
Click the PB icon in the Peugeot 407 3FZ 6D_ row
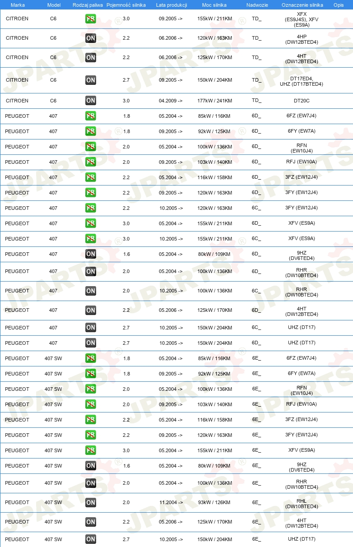coord(90,177)
